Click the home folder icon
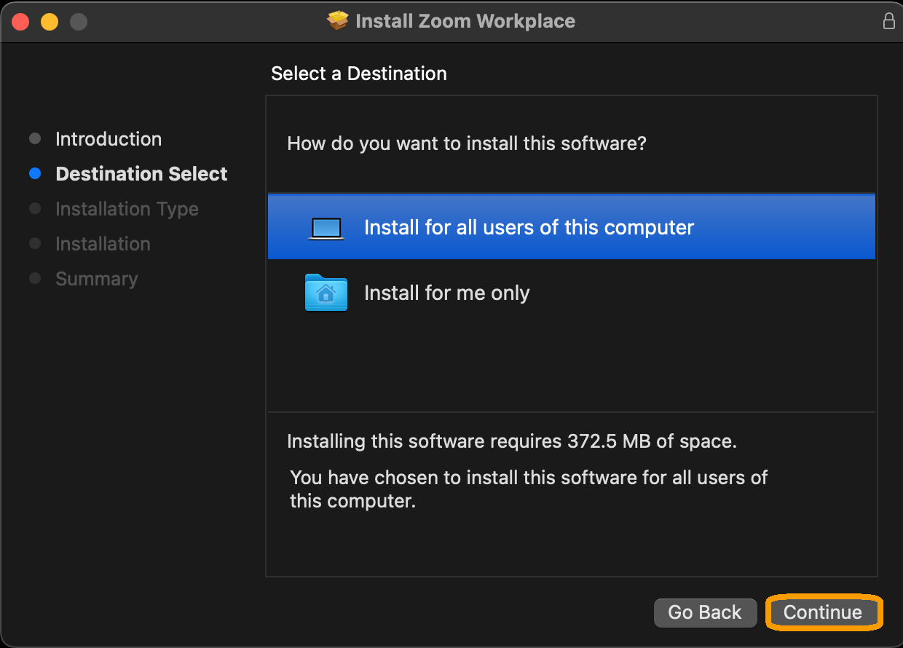This screenshot has width=903, height=648. tap(326, 293)
